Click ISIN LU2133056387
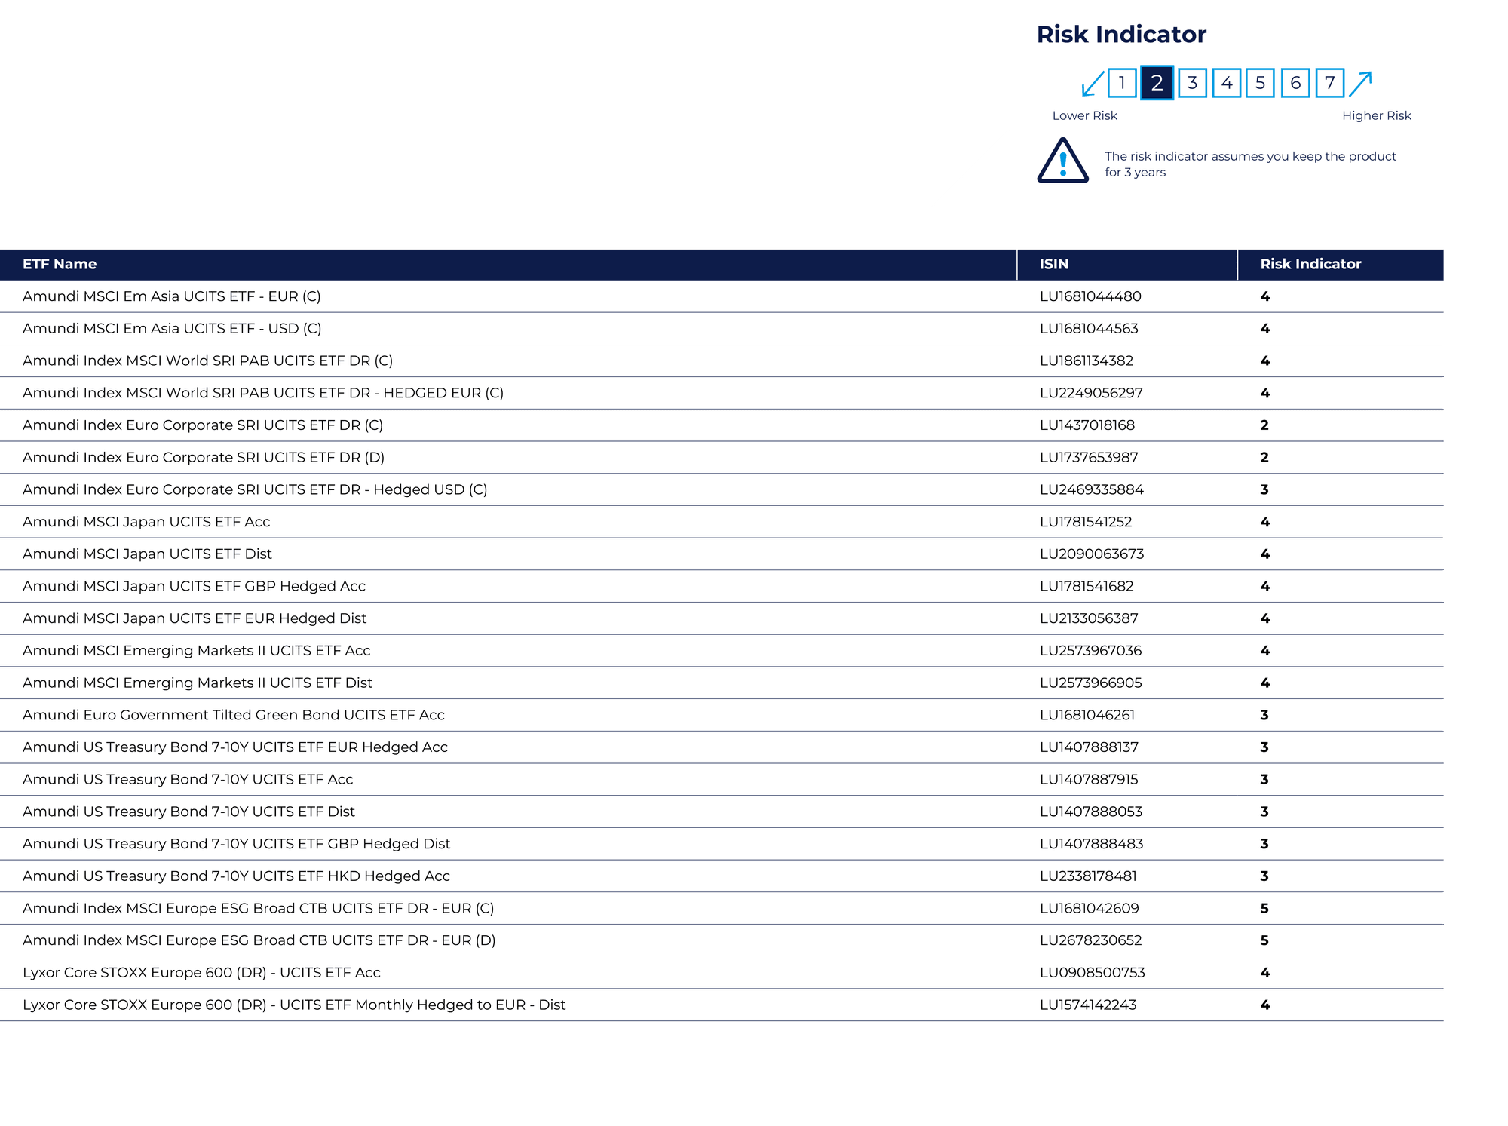1508x1126 pixels. tap(1089, 618)
